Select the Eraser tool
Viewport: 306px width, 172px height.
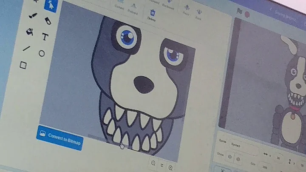[48, 21]
